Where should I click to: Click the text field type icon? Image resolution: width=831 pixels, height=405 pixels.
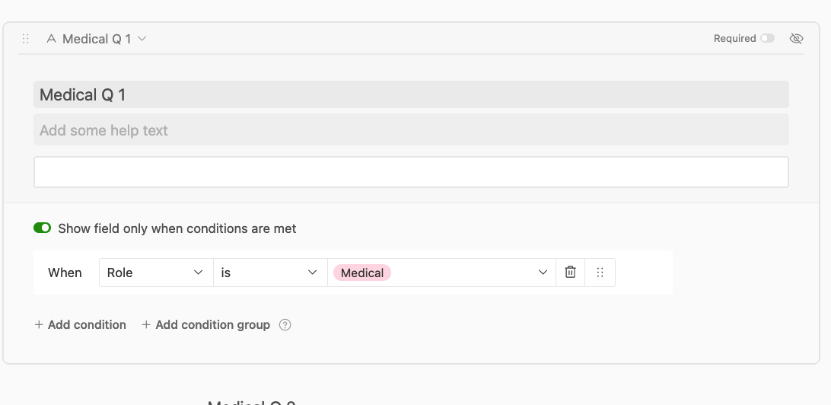pos(52,38)
